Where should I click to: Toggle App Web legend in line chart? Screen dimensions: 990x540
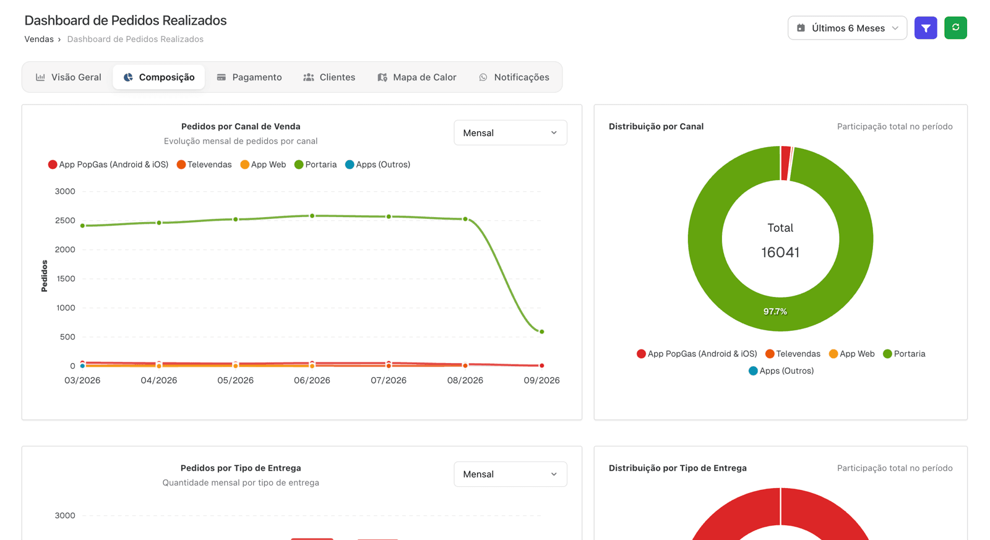coord(263,165)
